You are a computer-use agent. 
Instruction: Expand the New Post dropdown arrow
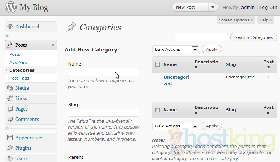click(x=213, y=7)
